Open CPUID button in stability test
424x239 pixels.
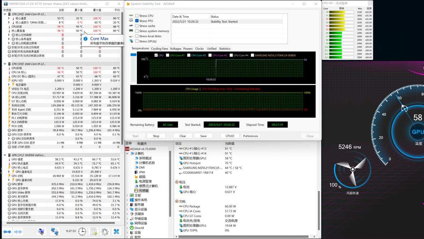pyautogui.click(x=230, y=136)
